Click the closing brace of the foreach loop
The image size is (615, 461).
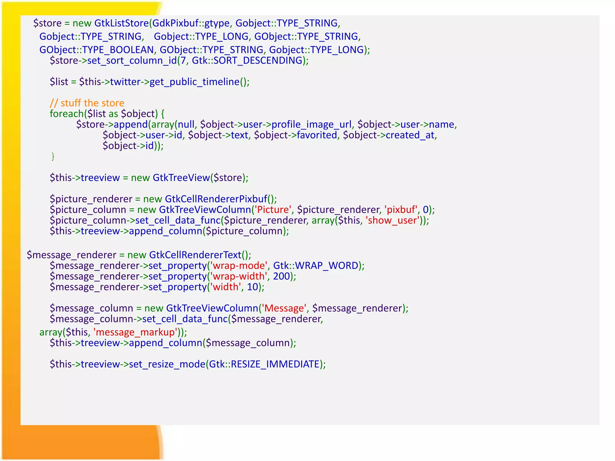click(53, 156)
